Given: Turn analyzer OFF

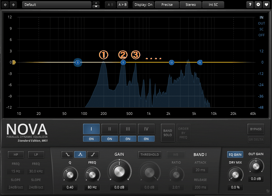Looking at the screenshot, I should (x=262, y=35).
